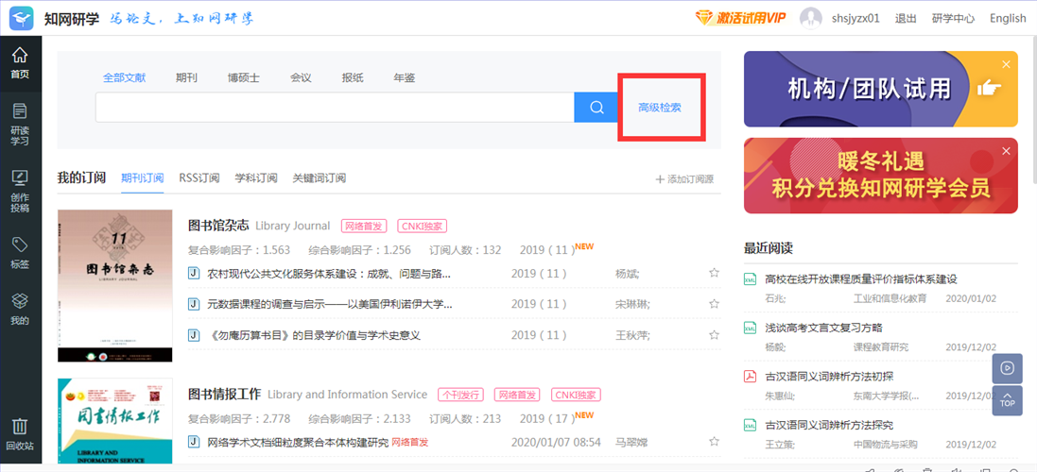Switch to 关键词订阅 subscription tab

pos(320,178)
